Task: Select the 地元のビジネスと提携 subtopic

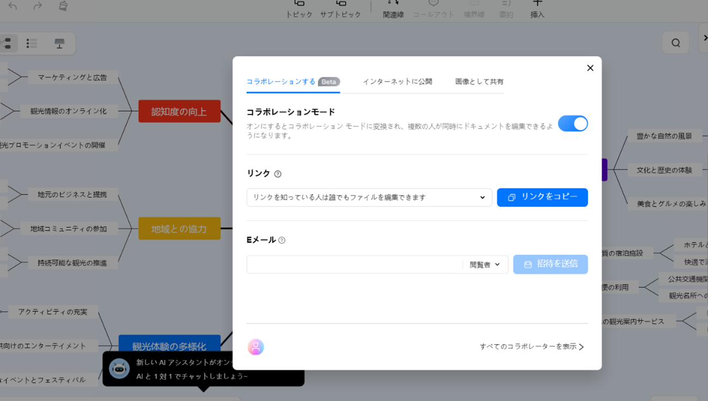Action: 72,195
